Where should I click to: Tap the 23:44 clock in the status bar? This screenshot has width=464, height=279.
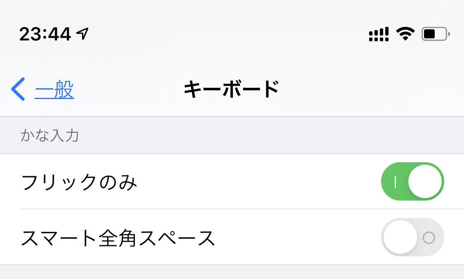[x=45, y=34]
